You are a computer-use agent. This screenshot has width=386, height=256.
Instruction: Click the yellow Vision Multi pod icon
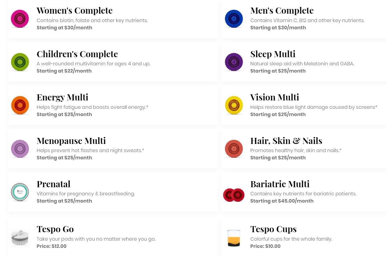coord(234,105)
